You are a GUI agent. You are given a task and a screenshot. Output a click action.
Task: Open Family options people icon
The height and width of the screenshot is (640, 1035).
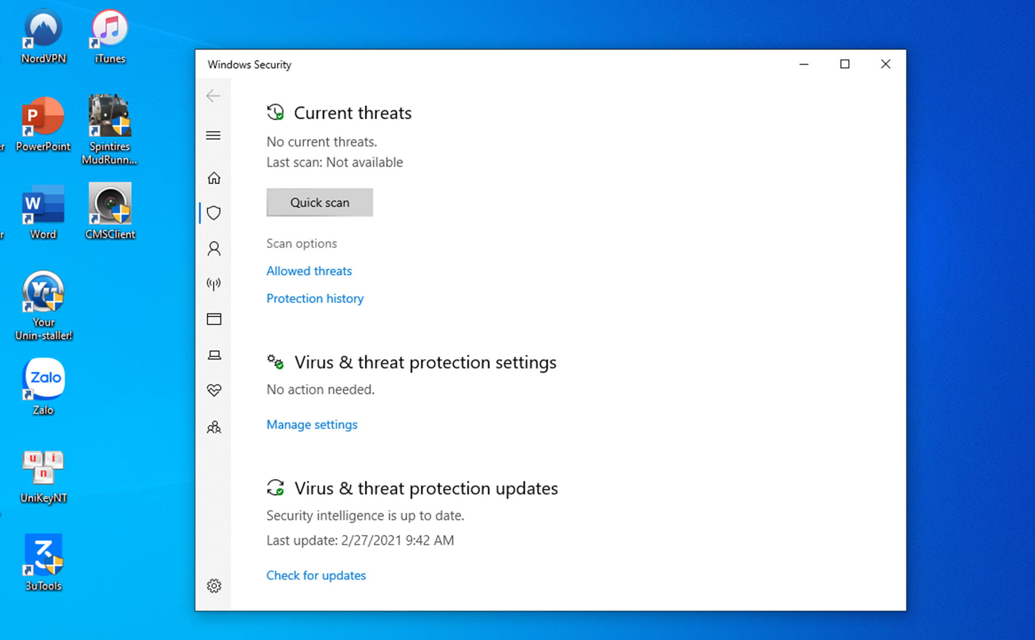pyautogui.click(x=214, y=428)
